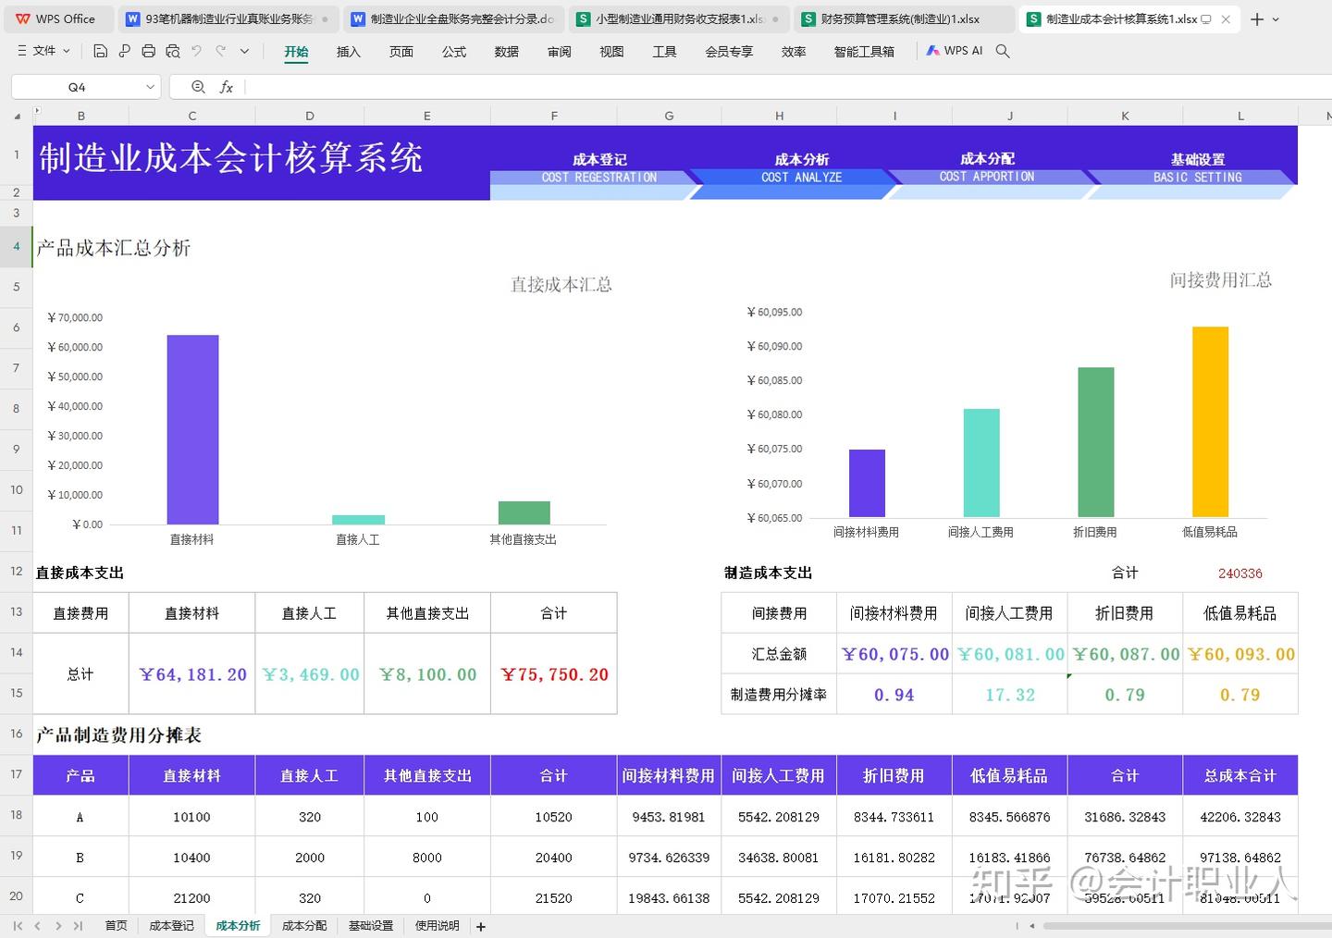The image size is (1332, 938).
Task: Select purple 直接材料 bar in chart
Action: pyautogui.click(x=192, y=429)
